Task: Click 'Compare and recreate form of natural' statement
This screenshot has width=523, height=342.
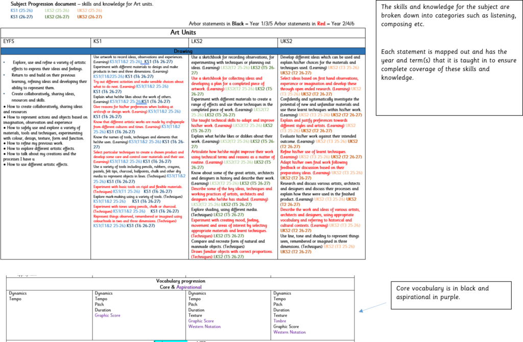Action: coord(228,244)
